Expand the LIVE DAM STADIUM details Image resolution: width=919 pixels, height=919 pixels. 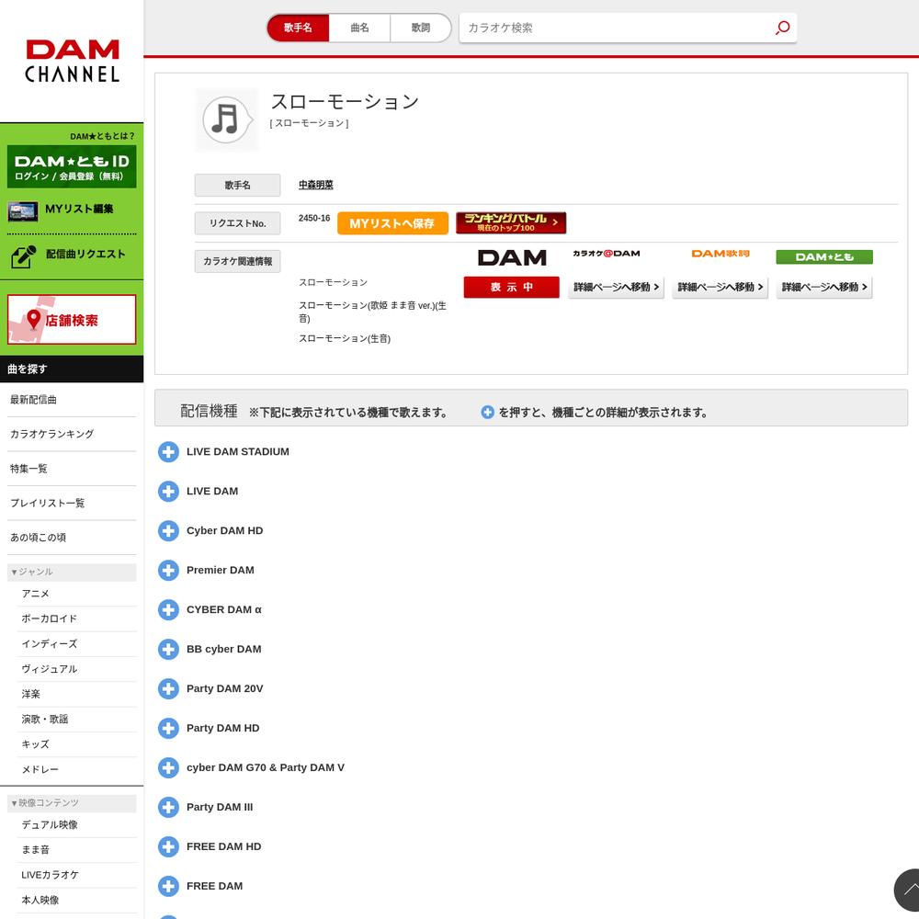tap(168, 452)
